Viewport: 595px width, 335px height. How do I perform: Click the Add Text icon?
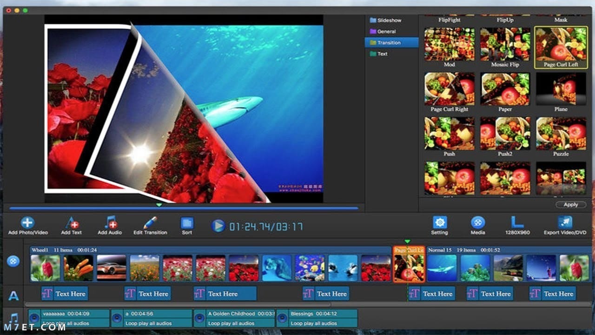72,222
